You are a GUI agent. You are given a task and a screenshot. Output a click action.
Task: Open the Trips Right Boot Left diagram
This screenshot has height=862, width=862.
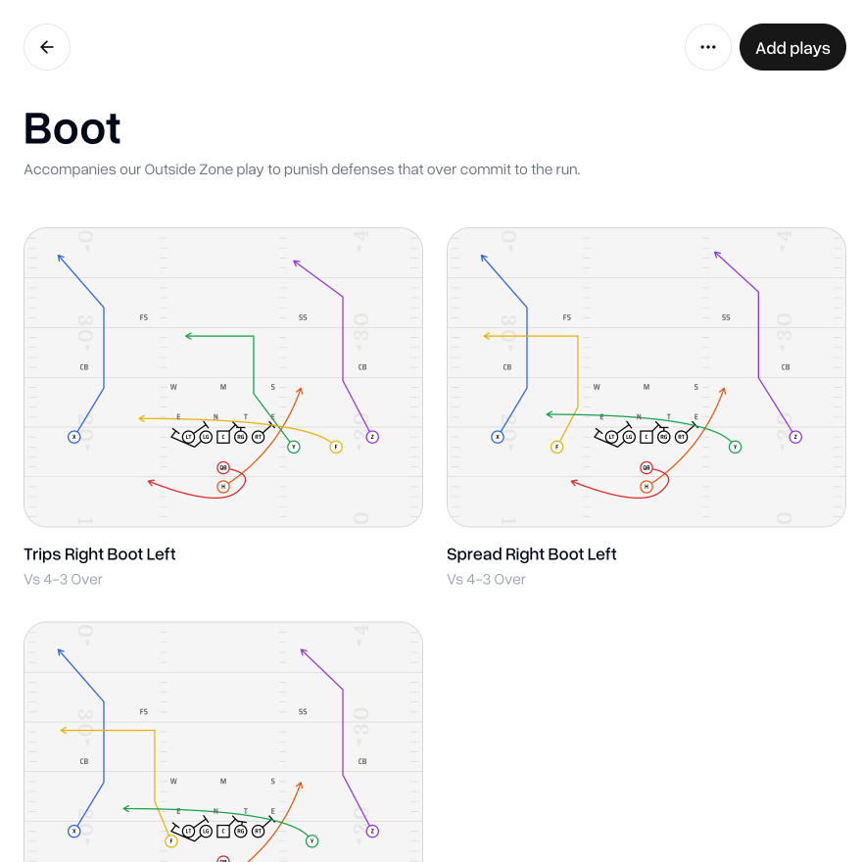[223, 377]
